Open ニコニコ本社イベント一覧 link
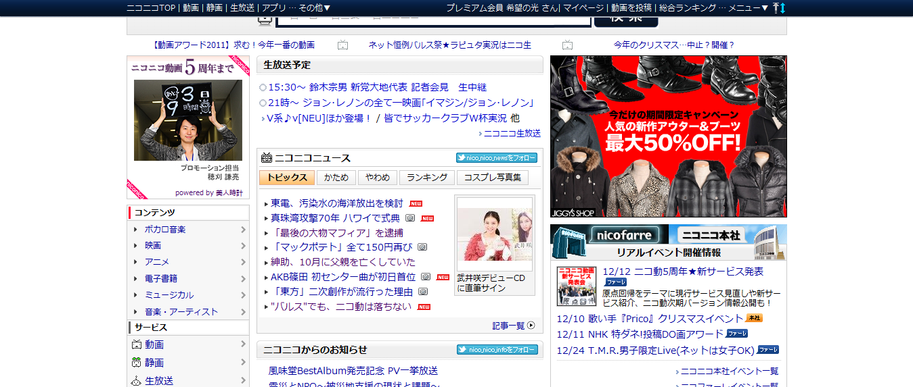Image resolution: width=913 pixels, height=387 pixels. 730,371
